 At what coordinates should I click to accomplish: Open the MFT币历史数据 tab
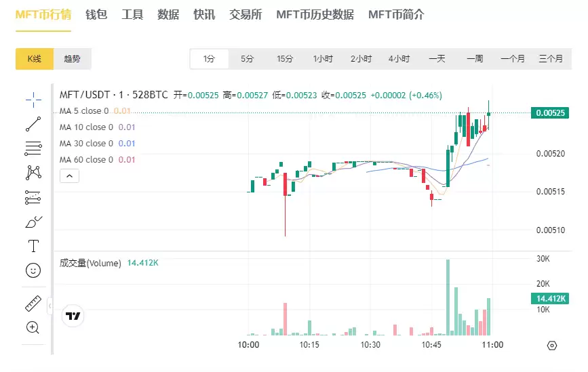[x=315, y=14]
